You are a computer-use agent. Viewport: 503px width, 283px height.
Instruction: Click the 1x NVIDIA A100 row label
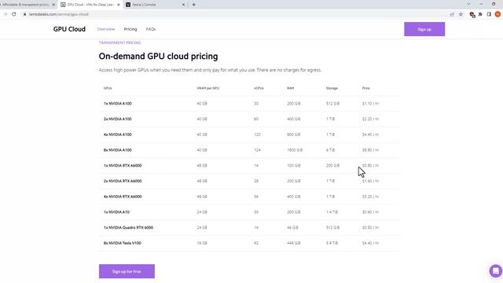click(117, 104)
